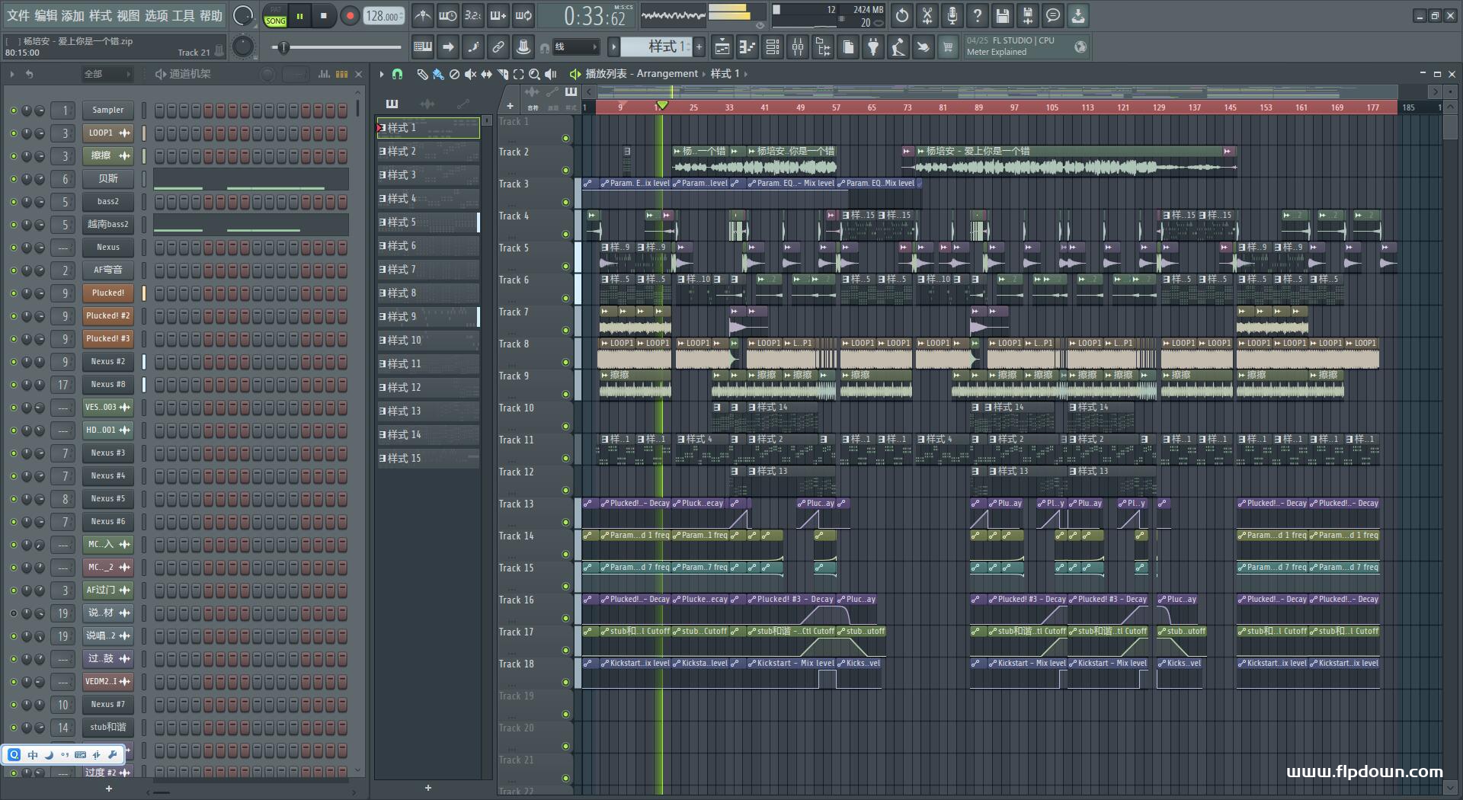Screen dimensions: 1463x800
Task: Toggle the loop recording icon
Action: click(x=523, y=15)
